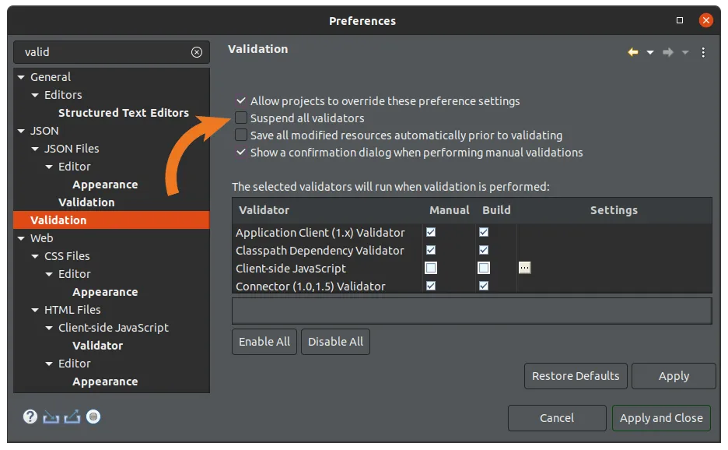This screenshot has height=450, width=728.
Task: Click the Settings column header
Action: point(614,210)
